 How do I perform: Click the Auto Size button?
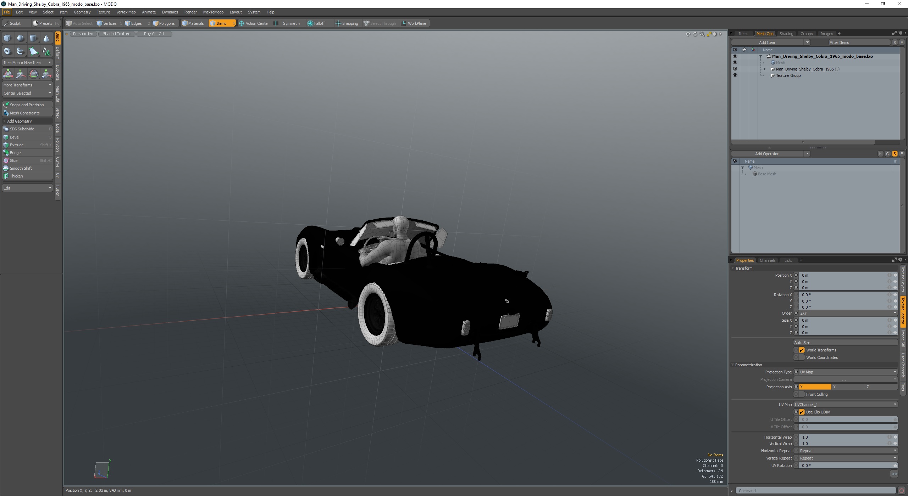point(846,343)
